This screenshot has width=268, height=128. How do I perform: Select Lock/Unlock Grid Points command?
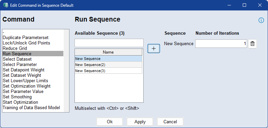(26, 43)
